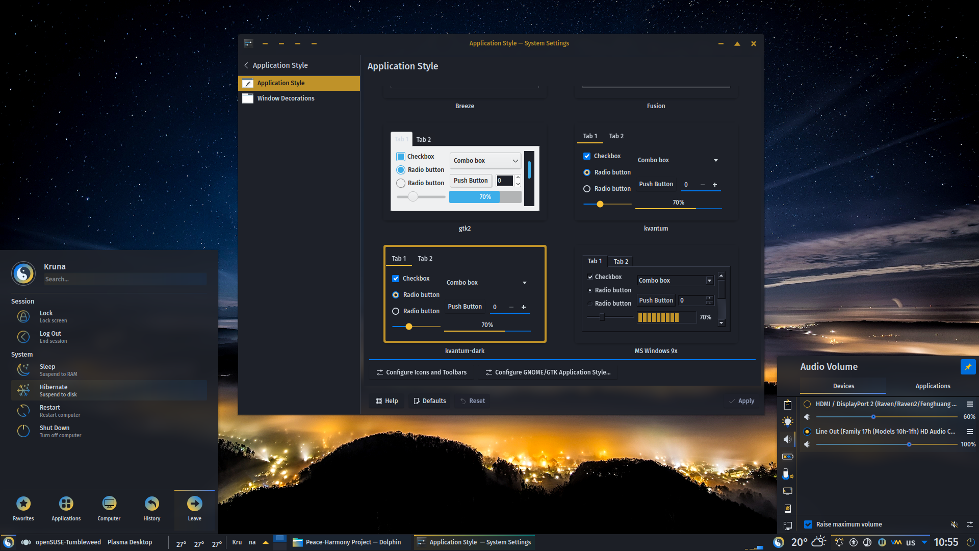Pin the Audio Volume popup open
979x551 pixels.
tap(968, 367)
